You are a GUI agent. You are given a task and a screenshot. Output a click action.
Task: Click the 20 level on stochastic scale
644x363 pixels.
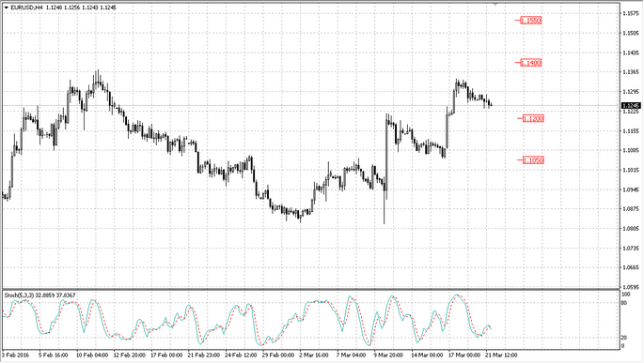click(x=624, y=337)
